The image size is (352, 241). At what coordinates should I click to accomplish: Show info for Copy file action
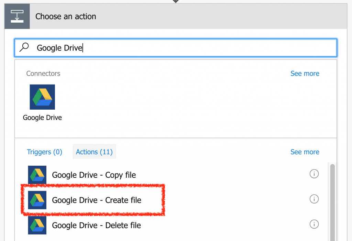coord(314,174)
